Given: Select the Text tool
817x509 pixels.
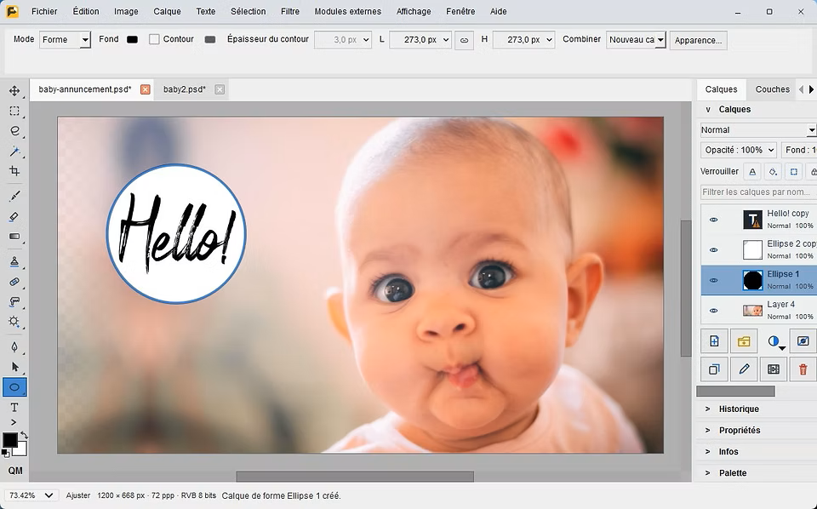Looking at the screenshot, I should pyautogui.click(x=14, y=408).
